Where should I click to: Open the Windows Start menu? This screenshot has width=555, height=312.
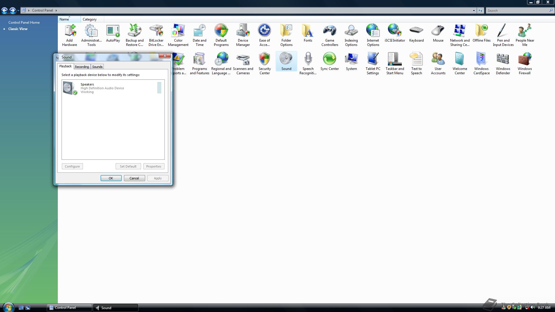8,307
